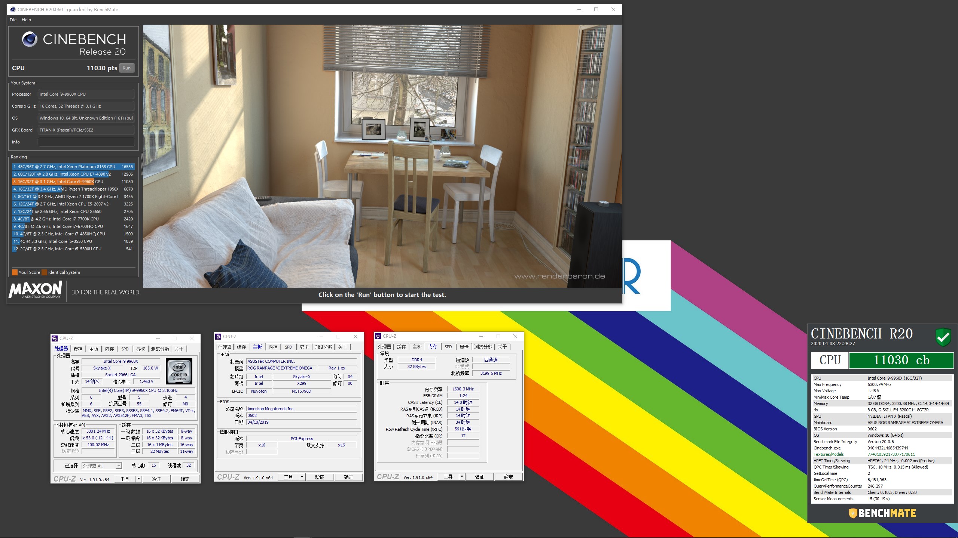Click the first CPU-Z window icon

coord(55,338)
